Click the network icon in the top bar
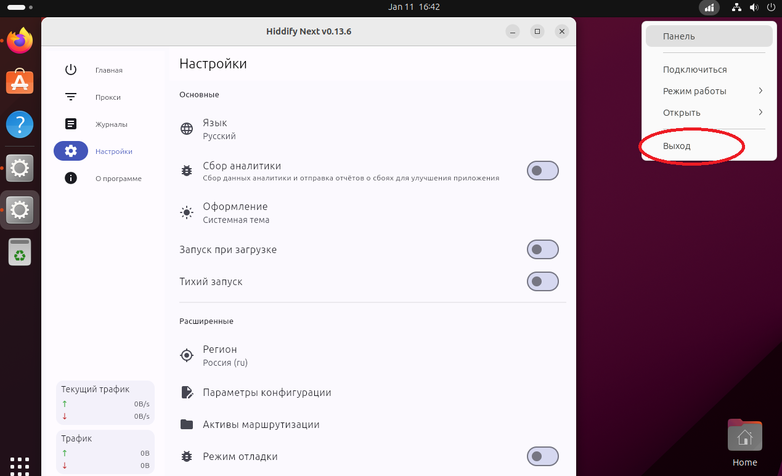Screen dimensions: 782x476 736,7
